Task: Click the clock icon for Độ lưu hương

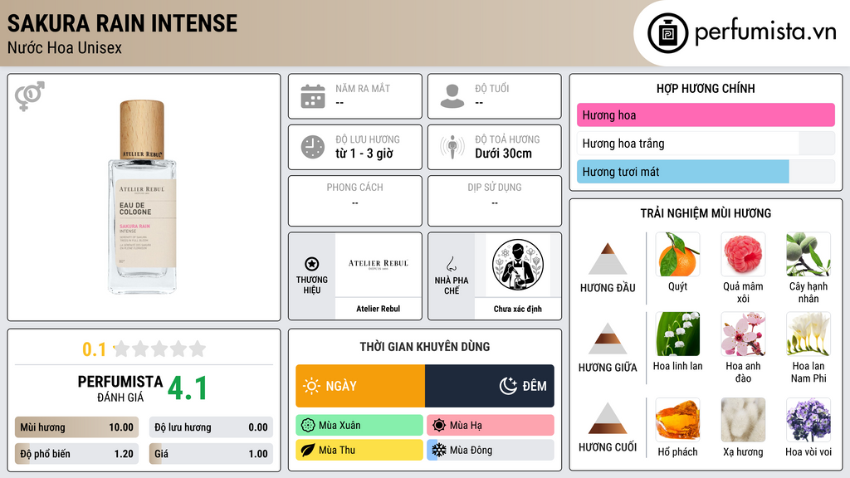Action: 313,147
